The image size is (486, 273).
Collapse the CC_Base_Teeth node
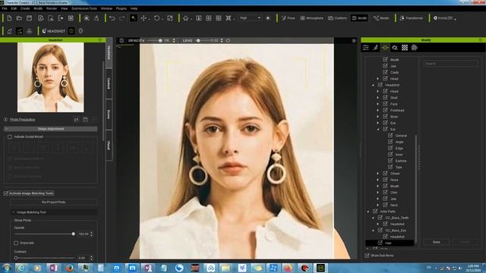point(373,218)
